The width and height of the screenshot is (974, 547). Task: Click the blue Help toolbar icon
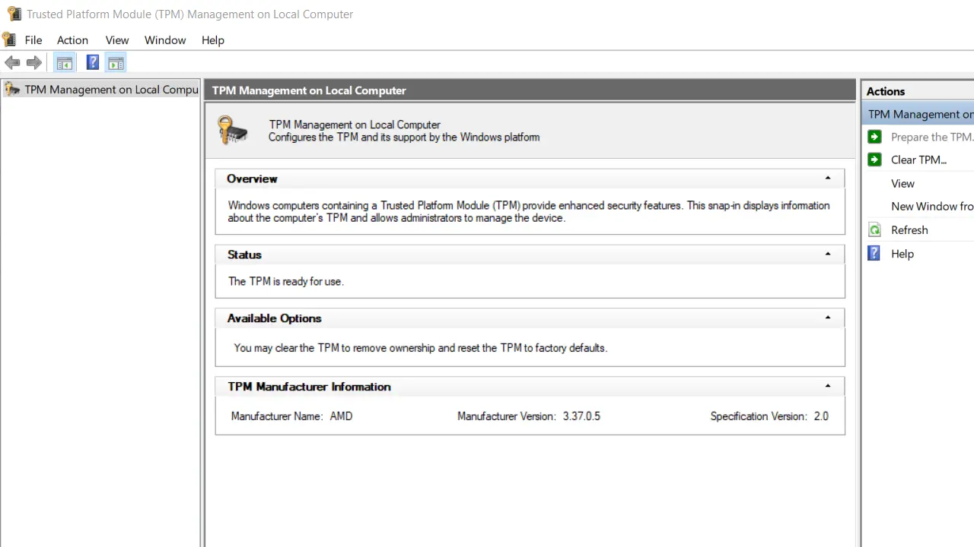[92, 63]
